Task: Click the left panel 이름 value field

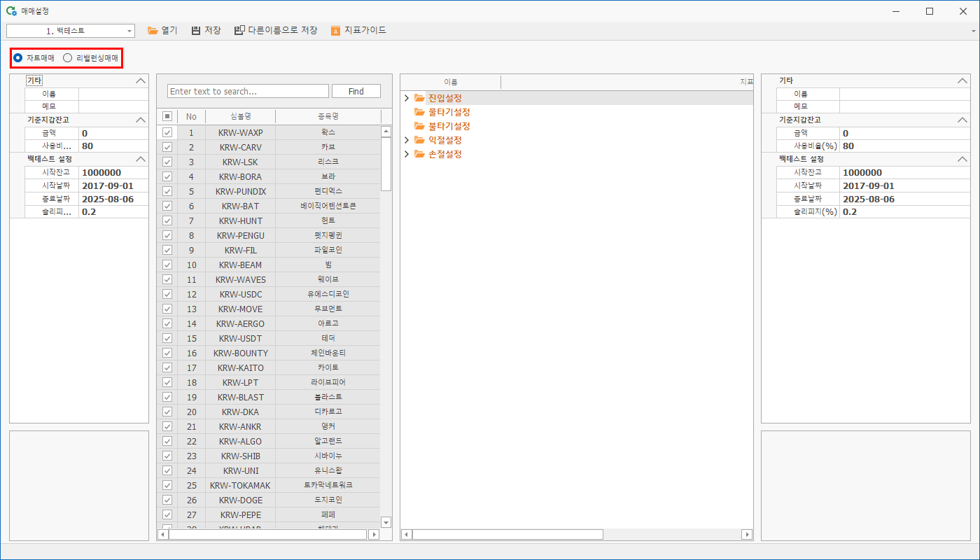Action: coord(113,94)
